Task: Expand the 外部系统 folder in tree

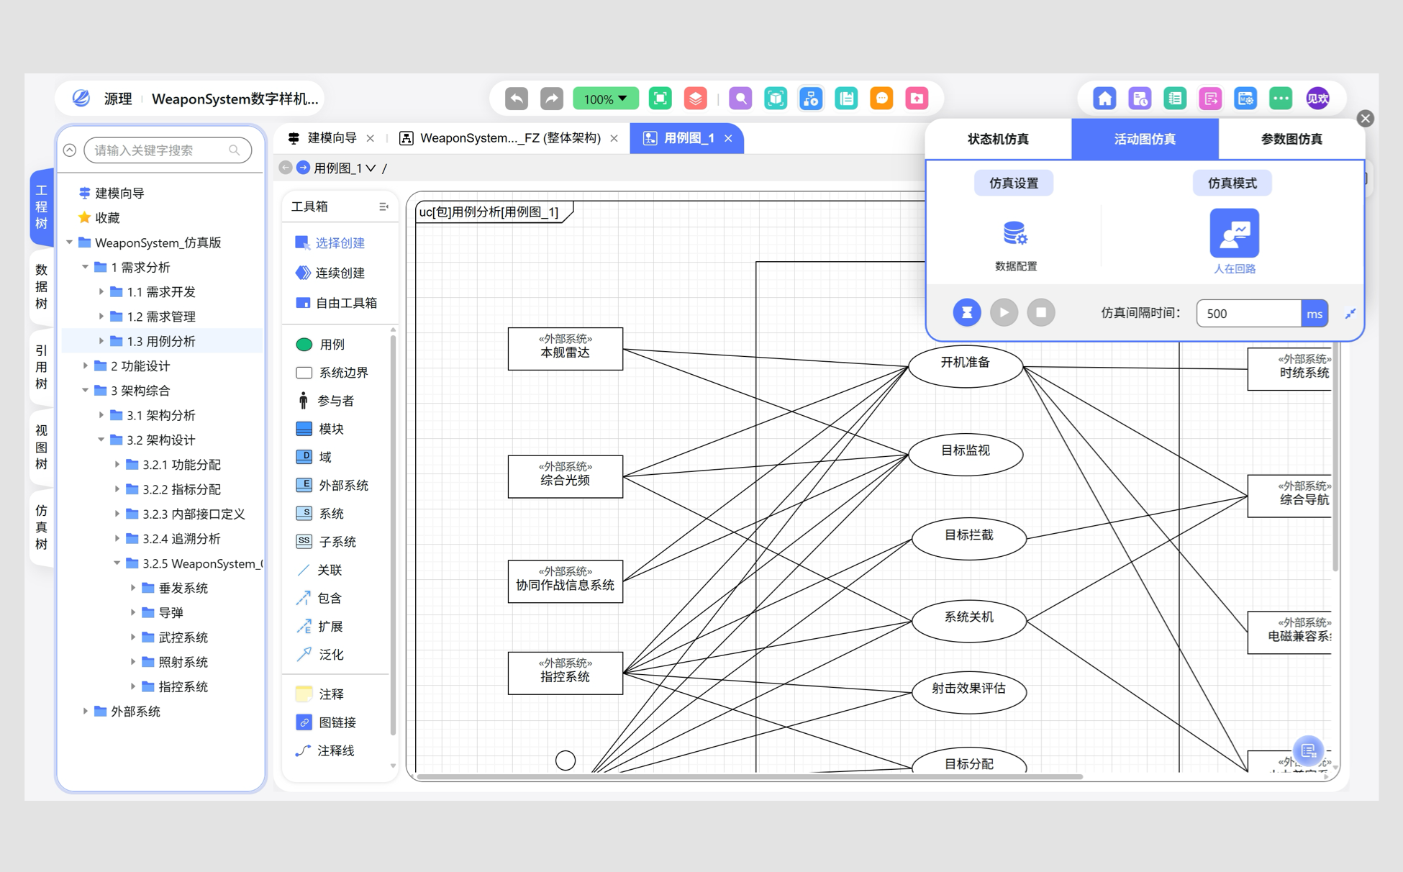Action: tap(85, 711)
